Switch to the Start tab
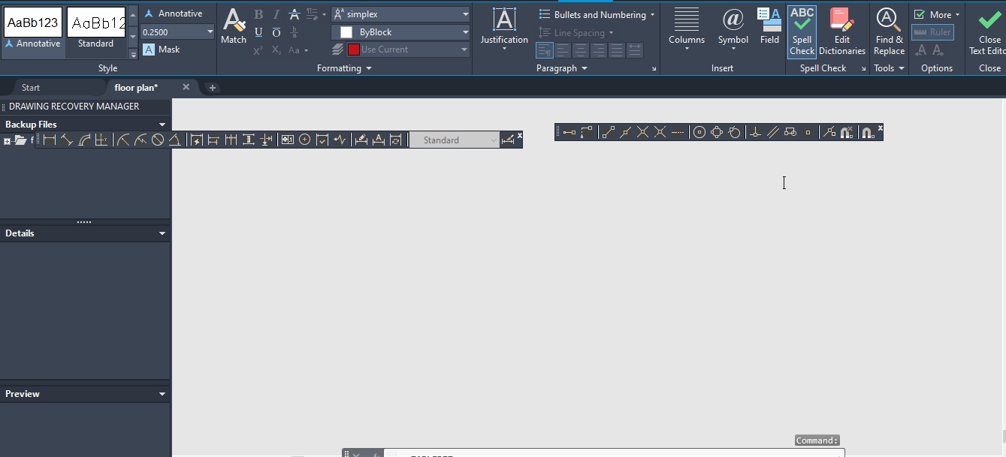Screen dimensions: 1006x457 pyautogui.click(x=30, y=87)
